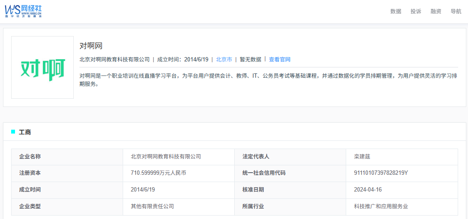
Task: Select 北京对啊网教育科技有限公司 in the table
Action: pos(166,157)
